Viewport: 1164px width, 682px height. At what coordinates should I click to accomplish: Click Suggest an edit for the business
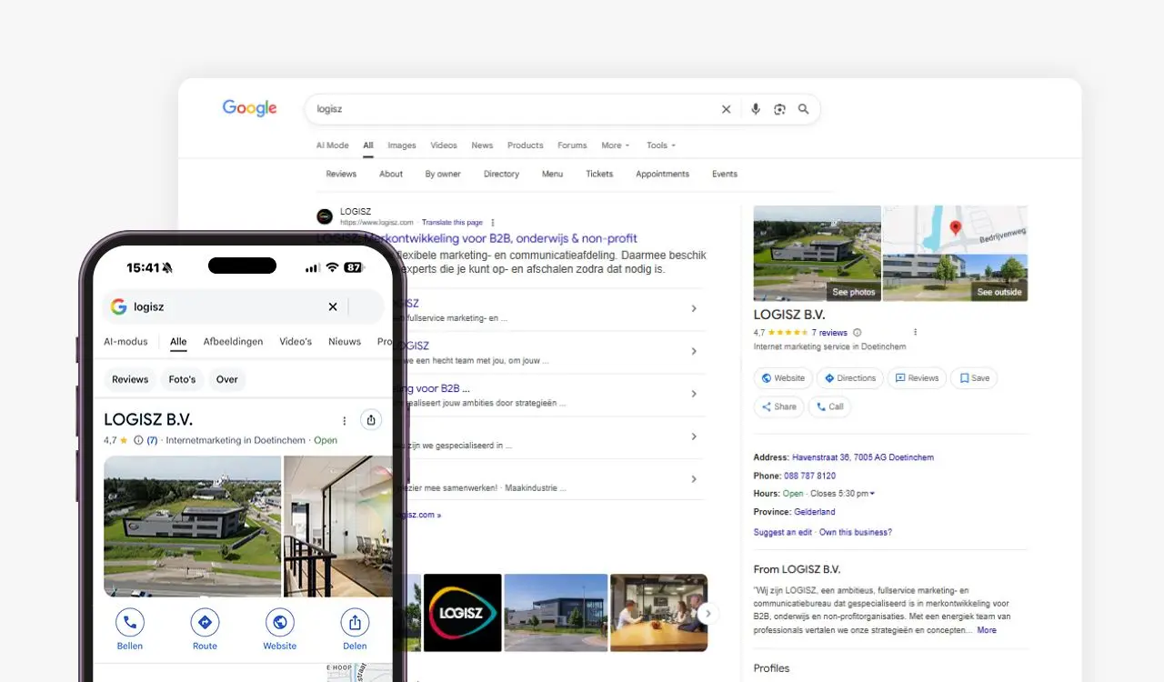click(x=782, y=532)
